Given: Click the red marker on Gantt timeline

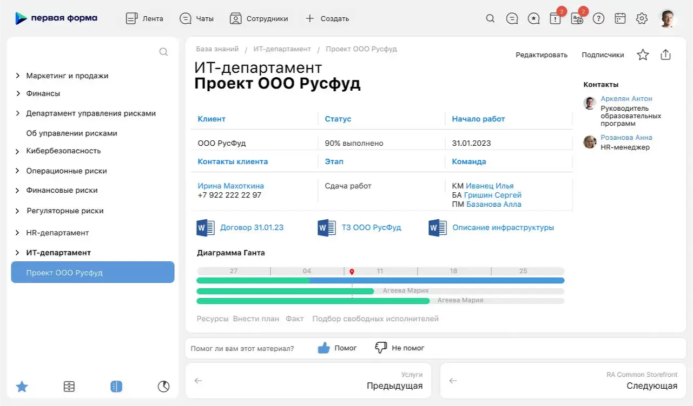Looking at the screenshot, I should [352, 272].
